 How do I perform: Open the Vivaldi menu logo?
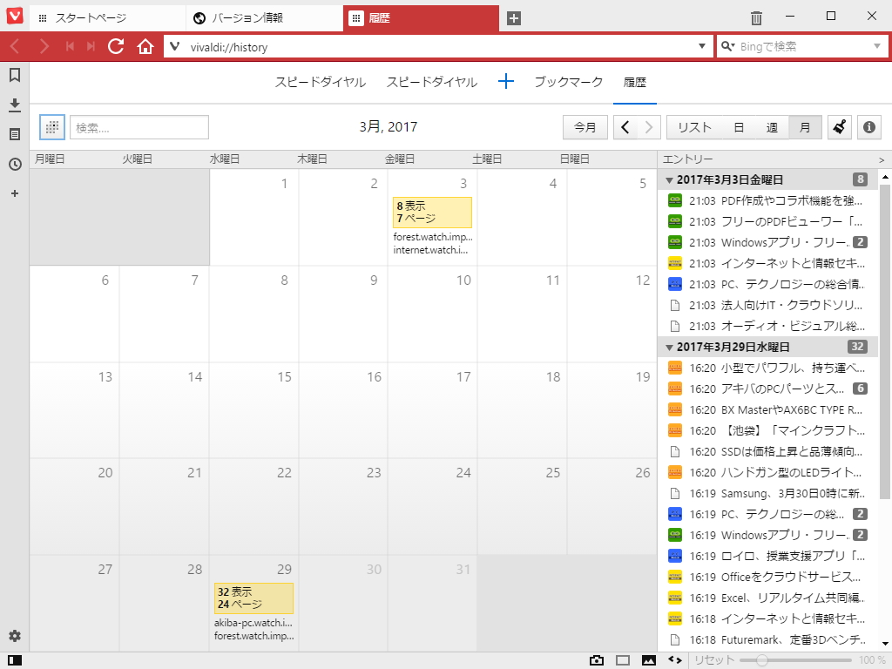pyautogui.click(x=15, y=16)
